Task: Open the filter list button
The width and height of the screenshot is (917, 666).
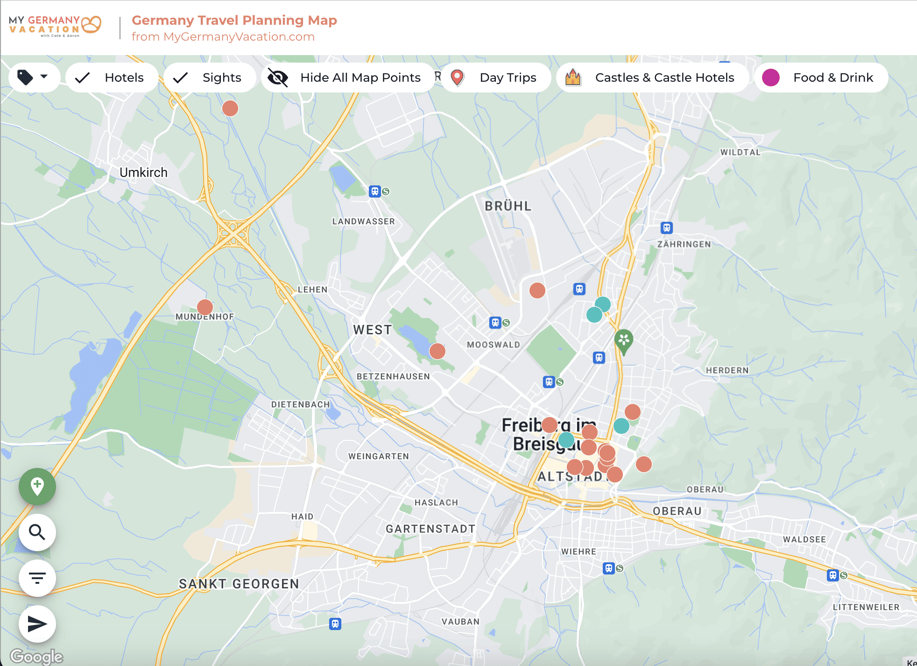Action: [37, 578]
